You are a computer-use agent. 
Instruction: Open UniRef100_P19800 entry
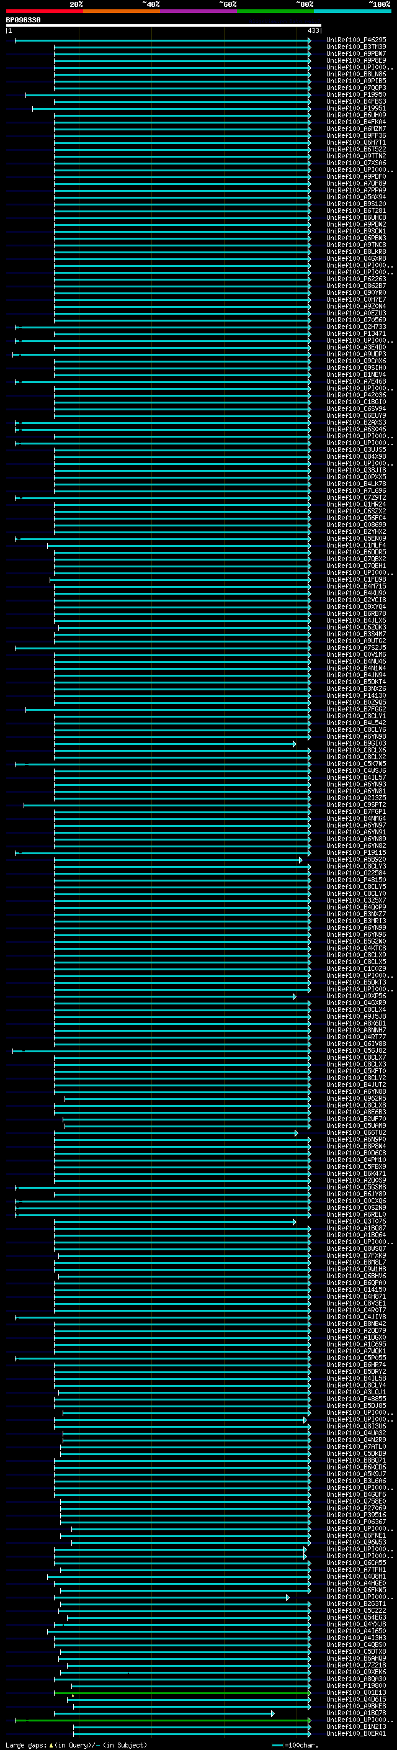point(356,1686)
